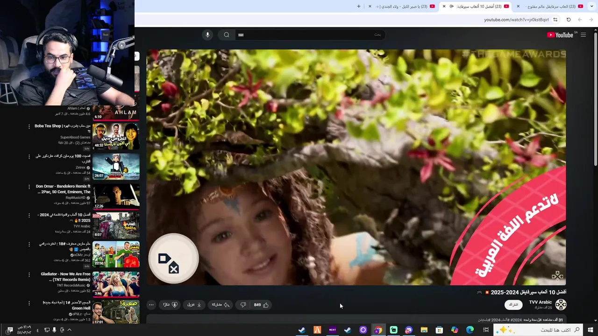Click the search magnifier button

227,35
